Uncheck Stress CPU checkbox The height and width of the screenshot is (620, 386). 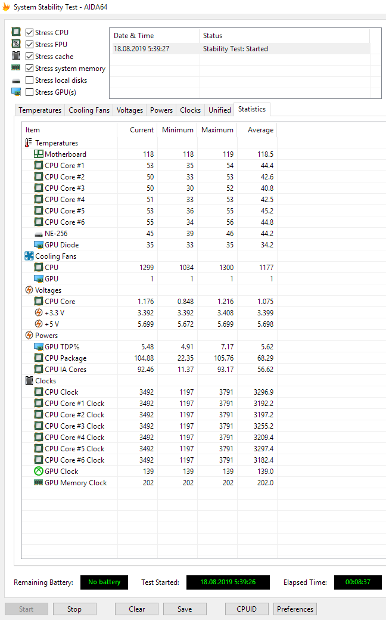[29, 32]
